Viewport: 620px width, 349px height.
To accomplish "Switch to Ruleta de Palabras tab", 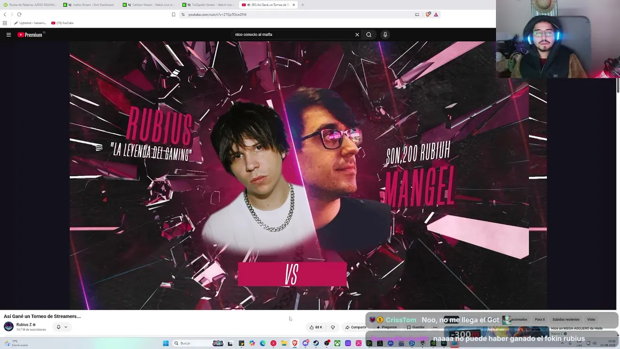I will pos(30,5).
